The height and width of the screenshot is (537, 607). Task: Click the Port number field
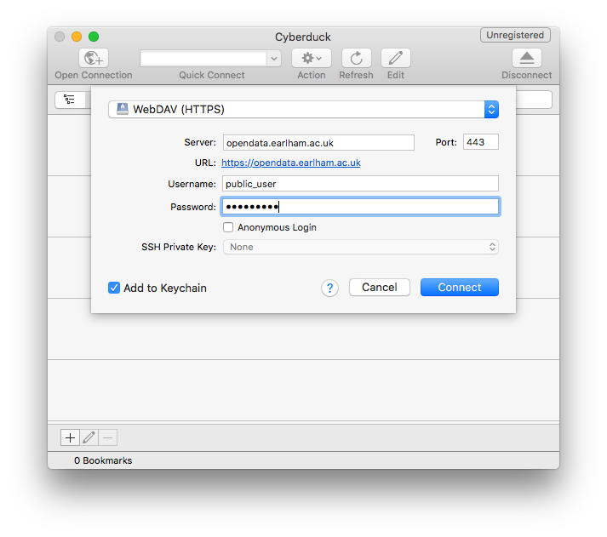(480, 142)
